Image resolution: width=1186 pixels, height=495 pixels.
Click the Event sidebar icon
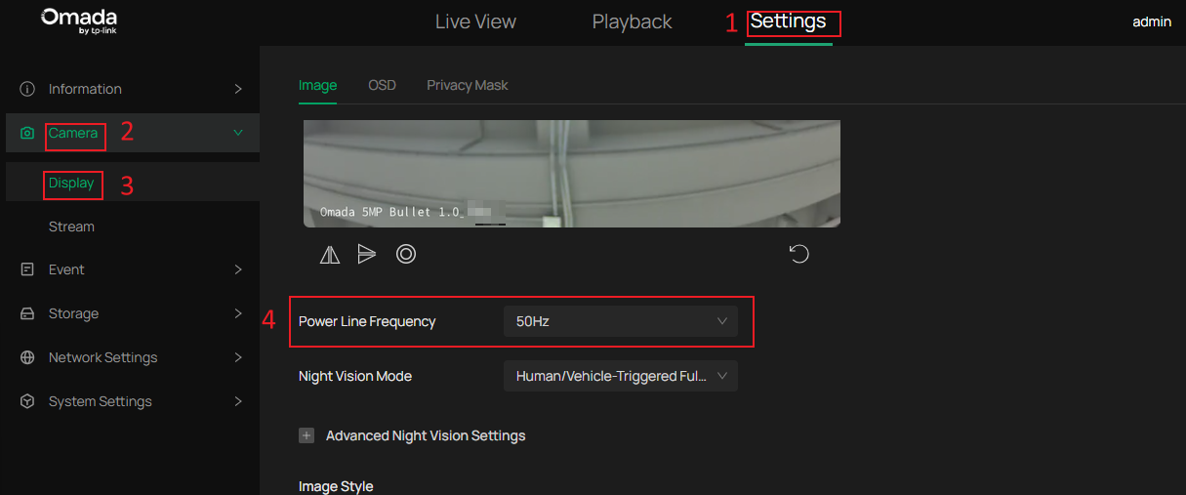[x=27, y=269]
